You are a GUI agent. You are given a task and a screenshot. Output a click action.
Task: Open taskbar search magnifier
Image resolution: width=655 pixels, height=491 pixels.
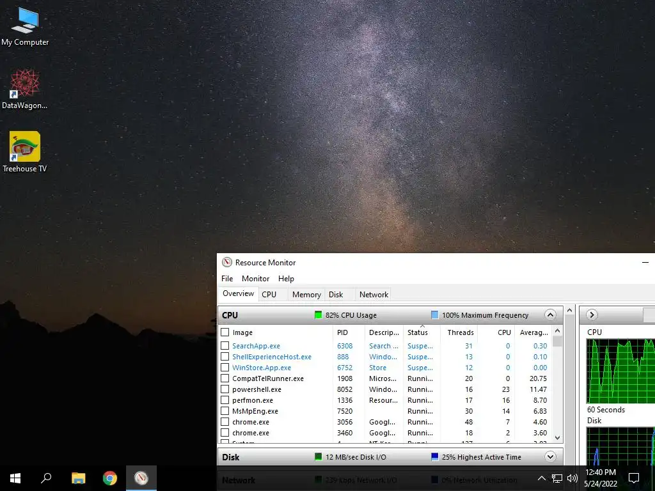pyautogui.click(x=46, y=478)
